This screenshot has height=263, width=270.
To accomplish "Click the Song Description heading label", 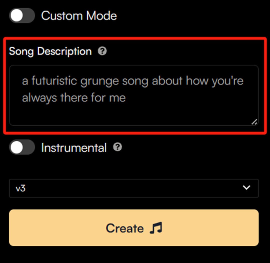I will click(50, 51).
